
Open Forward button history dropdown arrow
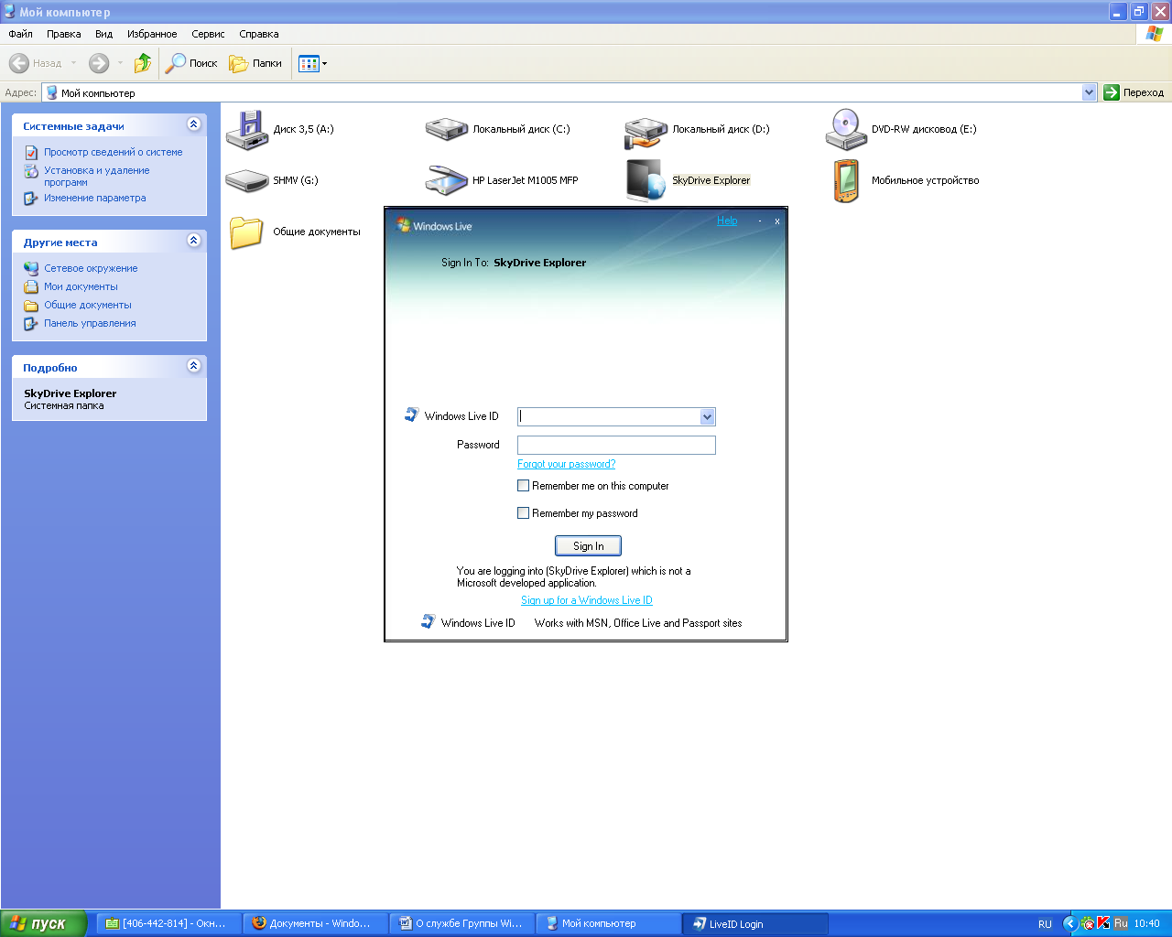(x=120, y=63)
